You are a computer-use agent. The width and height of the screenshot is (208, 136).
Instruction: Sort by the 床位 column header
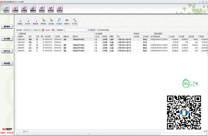coord(125,36)
